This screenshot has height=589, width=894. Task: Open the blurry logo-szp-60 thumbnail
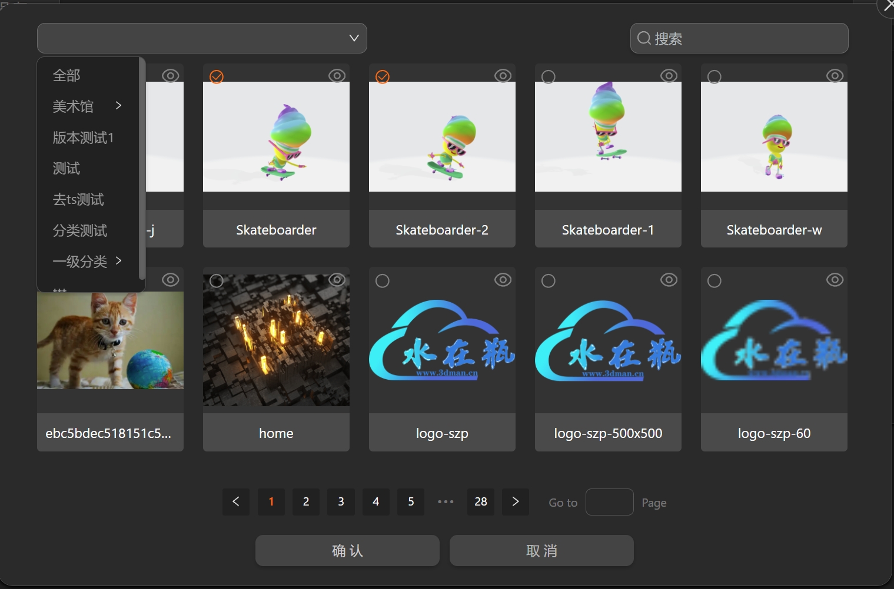[x=774, y=340]
